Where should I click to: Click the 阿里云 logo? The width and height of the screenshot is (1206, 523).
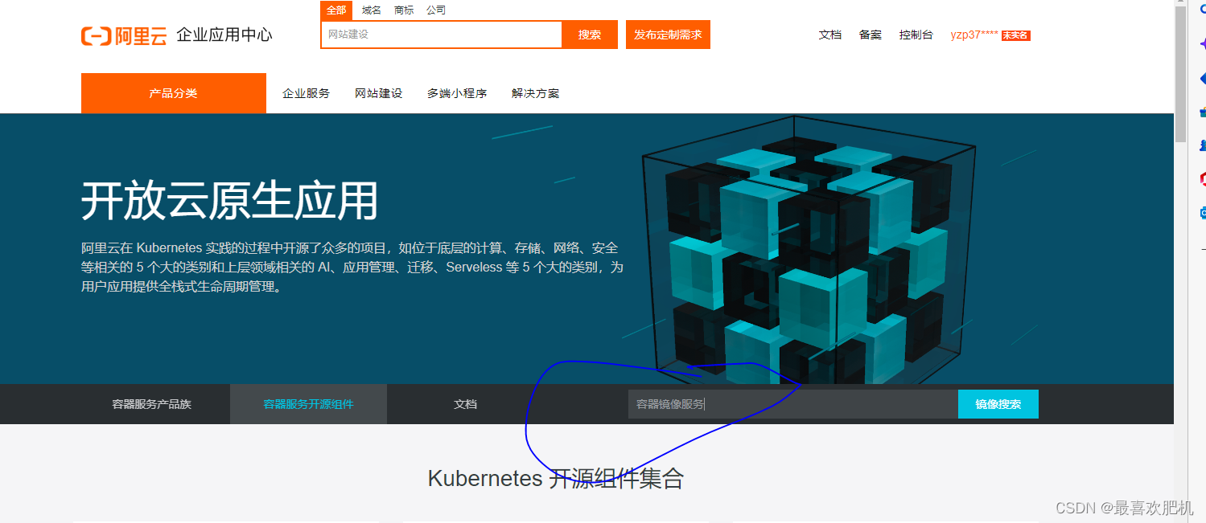(123, 35)
